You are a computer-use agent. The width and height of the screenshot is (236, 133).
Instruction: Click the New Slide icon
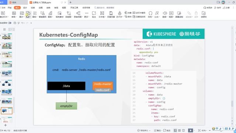[x=3, y=13]
